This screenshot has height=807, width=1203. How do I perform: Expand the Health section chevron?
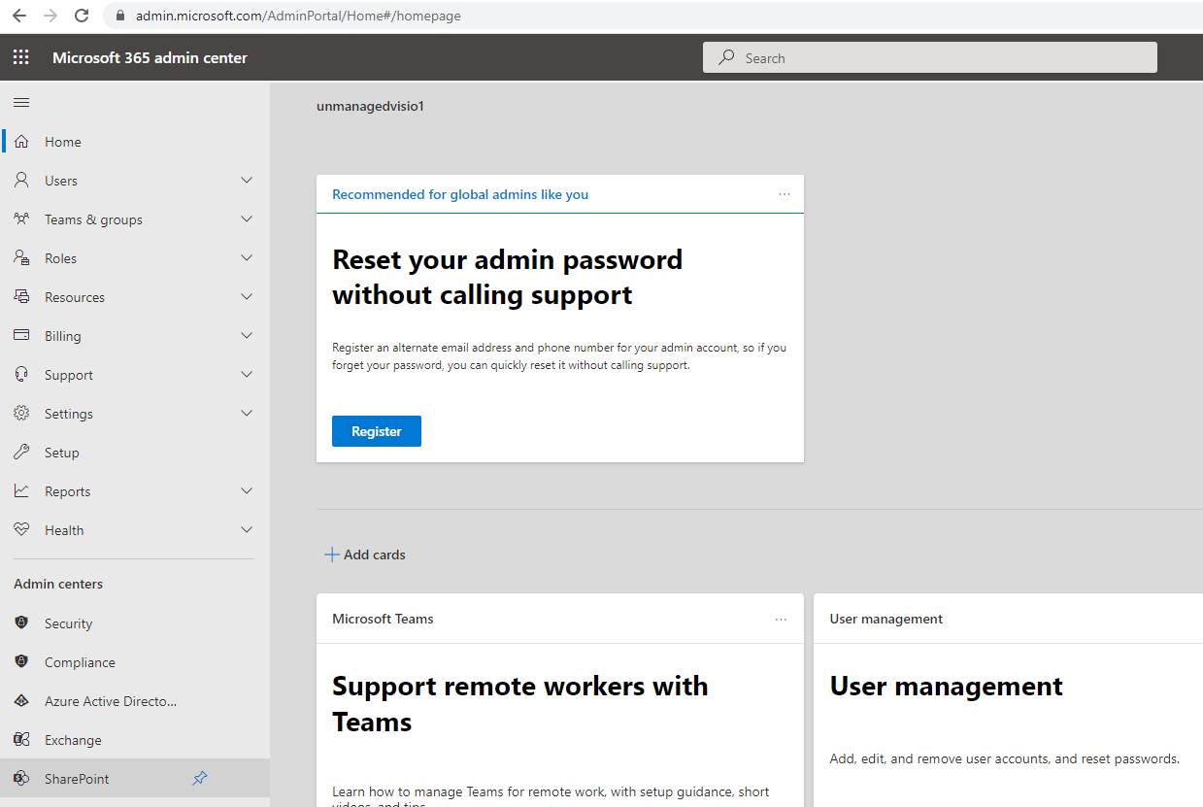point(247,529)
